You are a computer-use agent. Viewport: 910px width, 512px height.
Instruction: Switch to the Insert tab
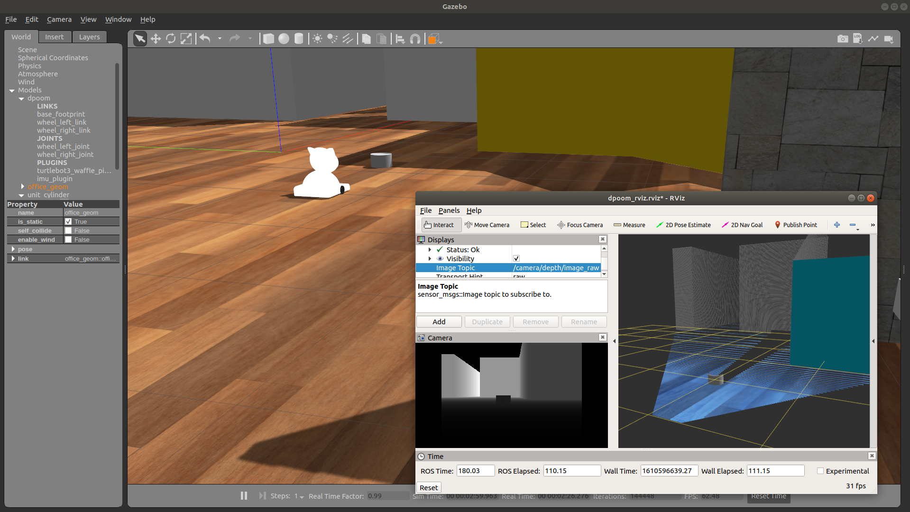pos(54,37)
